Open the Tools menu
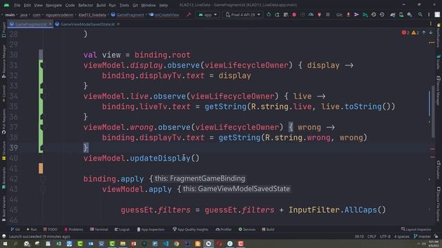 124,5
